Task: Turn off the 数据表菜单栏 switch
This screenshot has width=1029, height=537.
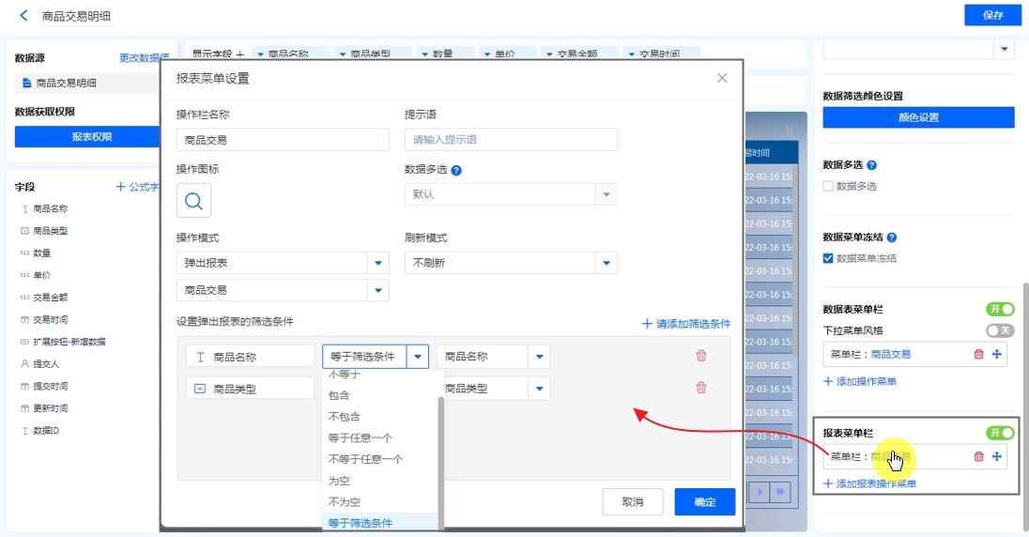Action: [x=1000, y=309]
